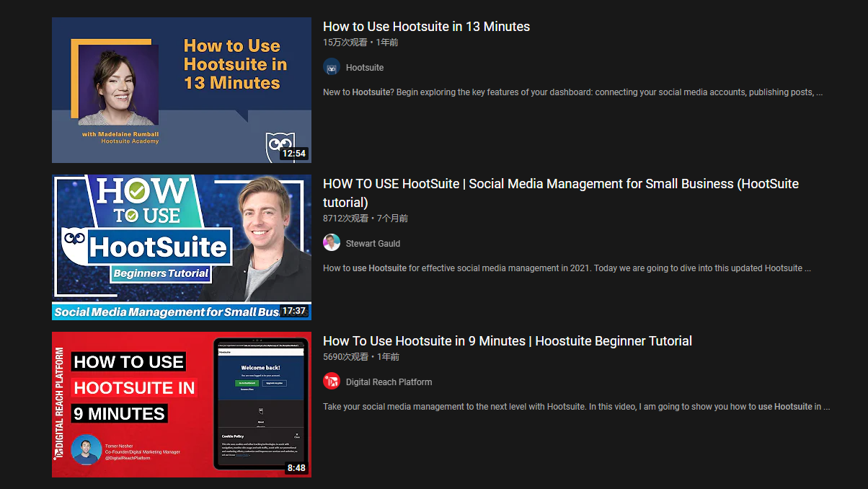Play the red 'Hootsuite in 9 Minutes' thumbnail
868x489 pixels.
point(182,405)
